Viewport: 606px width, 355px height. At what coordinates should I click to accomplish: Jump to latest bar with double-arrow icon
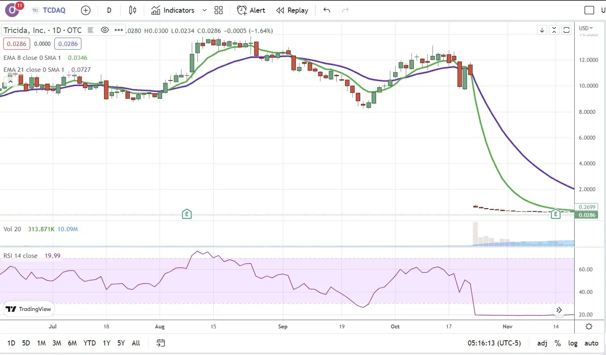(x=559, y=310)
